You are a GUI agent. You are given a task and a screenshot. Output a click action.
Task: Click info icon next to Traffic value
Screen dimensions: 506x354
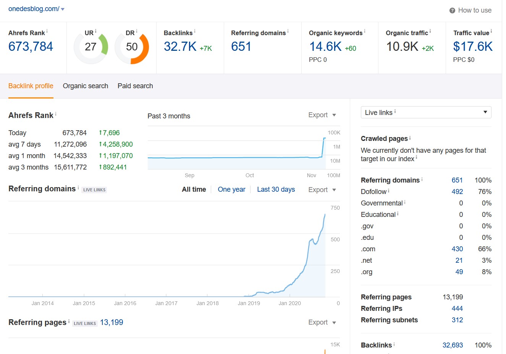coord(491,31)
